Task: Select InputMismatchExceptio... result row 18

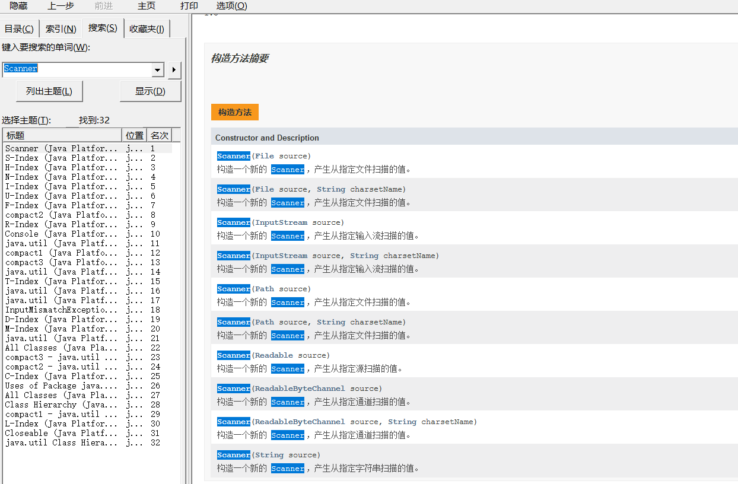Action: click(x=88, y=310)
